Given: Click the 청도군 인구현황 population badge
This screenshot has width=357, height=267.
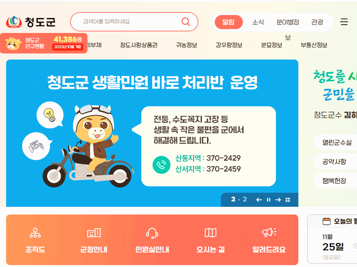Looking at the screenshot, I should 44,43.
